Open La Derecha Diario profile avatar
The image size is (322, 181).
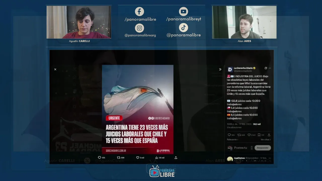230,69
